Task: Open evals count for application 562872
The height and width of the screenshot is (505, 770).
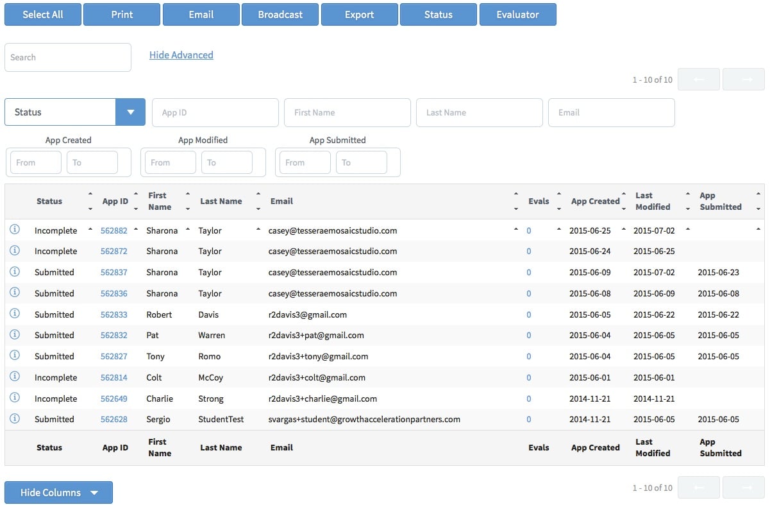Action: [529, 251]
